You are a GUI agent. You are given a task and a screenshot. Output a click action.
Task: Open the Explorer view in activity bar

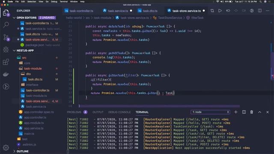click(6, 12)
